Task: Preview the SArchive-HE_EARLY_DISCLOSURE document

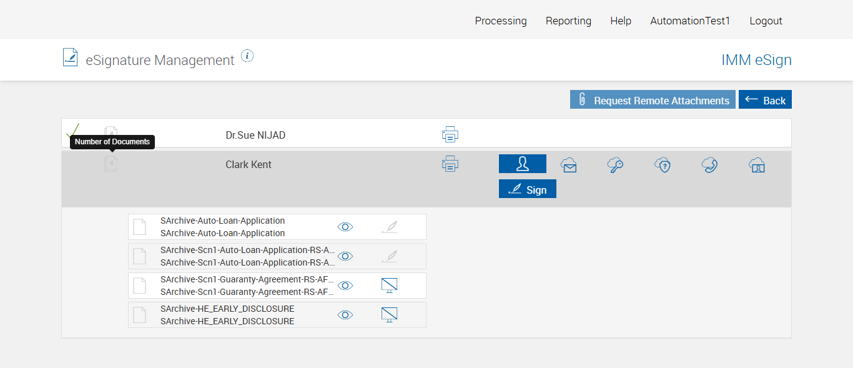Action: pos(345,315)
